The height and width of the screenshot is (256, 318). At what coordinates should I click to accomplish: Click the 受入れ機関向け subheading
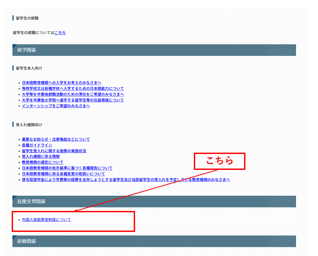click(29, 125)
